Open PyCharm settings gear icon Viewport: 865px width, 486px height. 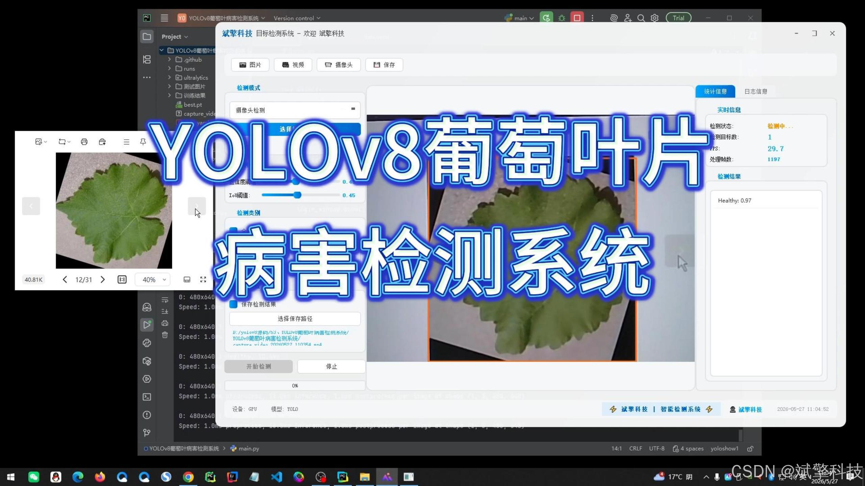coord(654,18)
